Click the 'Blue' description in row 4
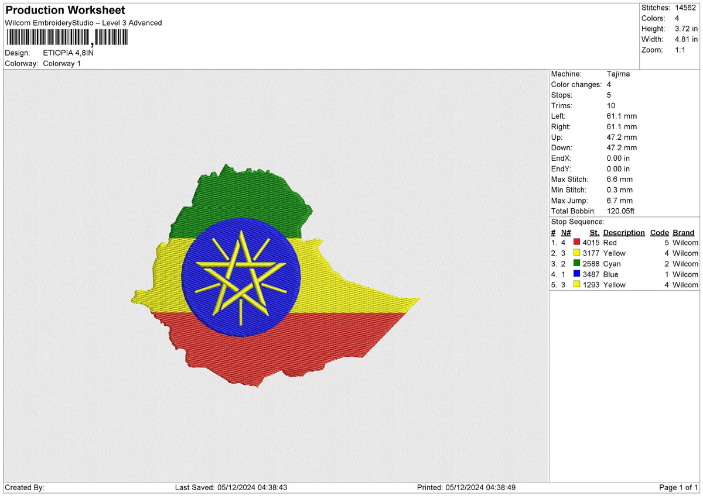Image resolution: width=703 pixels, height=496 pixels. [x=610, y=274]
